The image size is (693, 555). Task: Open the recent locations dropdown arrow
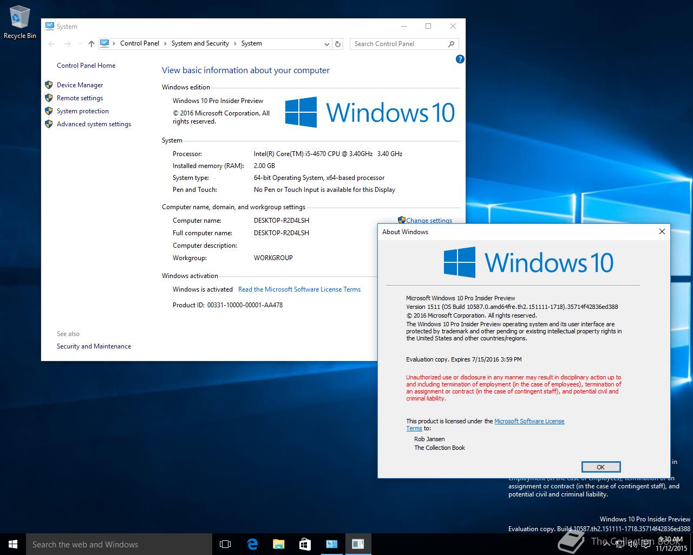(x=80, y=44)
